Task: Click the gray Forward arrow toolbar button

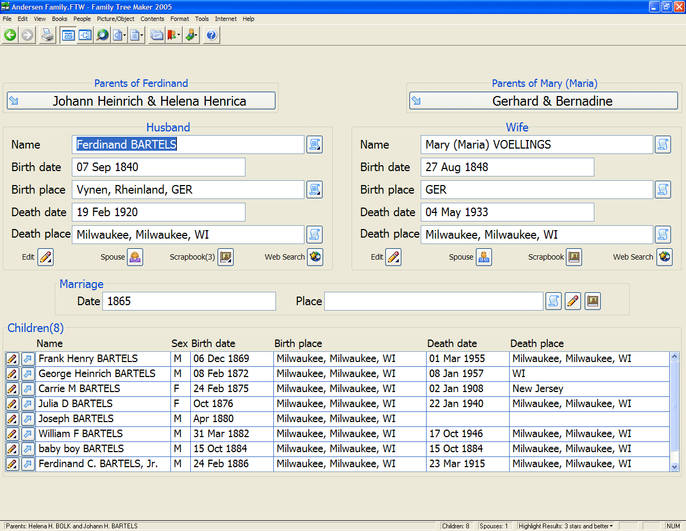Action: (27, 35)
